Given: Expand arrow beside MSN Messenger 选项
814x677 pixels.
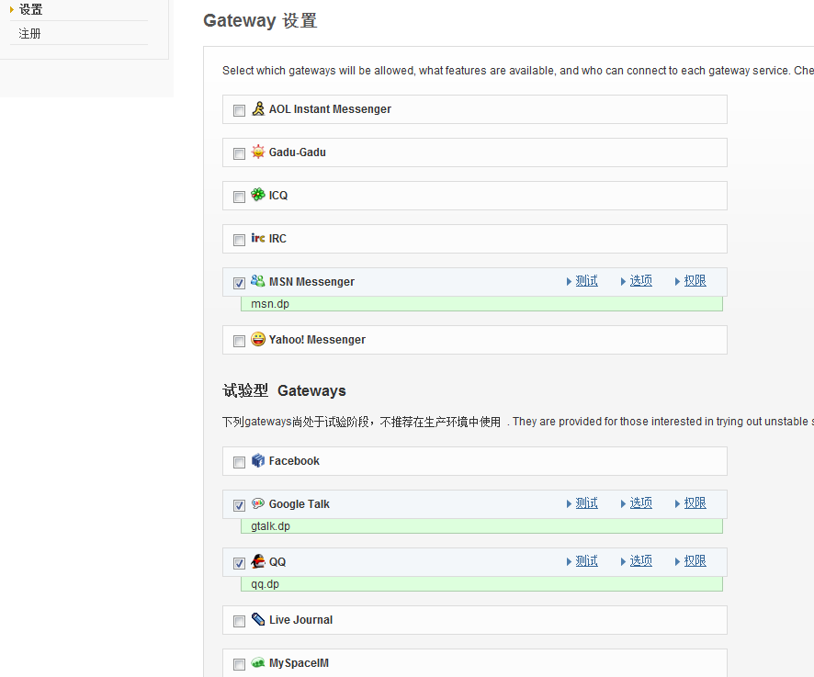Looking at the screenshot, I should [624, 281].
